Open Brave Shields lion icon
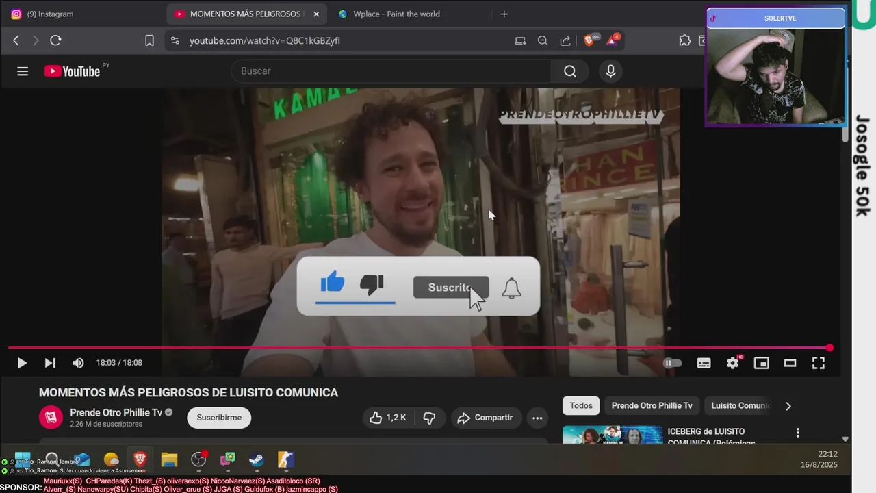 (x=590, y=40)
